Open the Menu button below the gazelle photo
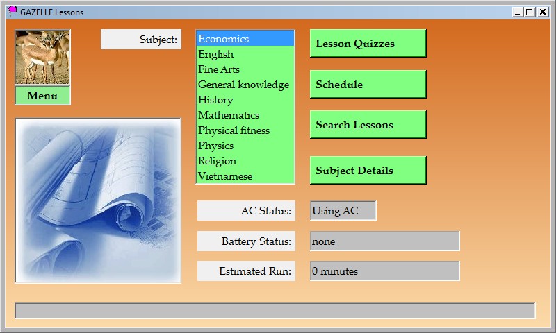This screenshot has width=556, height=333. click(42, 96)
